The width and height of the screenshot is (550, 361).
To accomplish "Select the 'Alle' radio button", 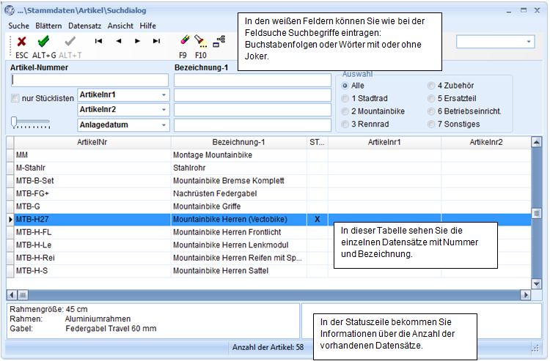I will click(345, 86).
